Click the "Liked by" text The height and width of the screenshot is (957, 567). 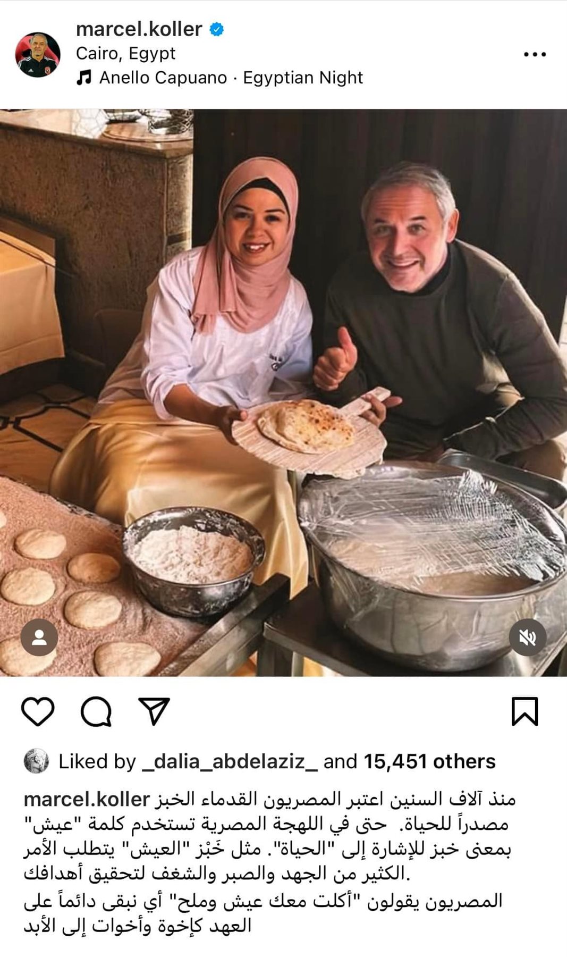click(x=97, y=761)
